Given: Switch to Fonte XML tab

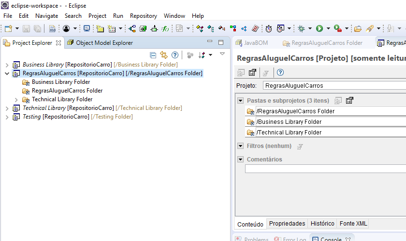Looking at the screenshot, I should [x=353, y=224].
